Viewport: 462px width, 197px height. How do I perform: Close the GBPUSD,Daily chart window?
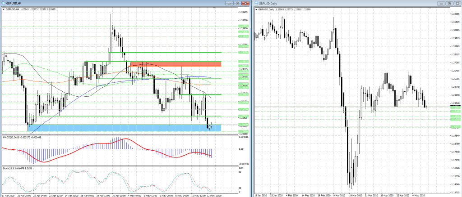[457, 4]
